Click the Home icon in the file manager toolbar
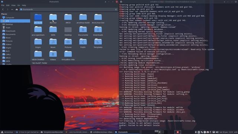 (x=16, y=9)
